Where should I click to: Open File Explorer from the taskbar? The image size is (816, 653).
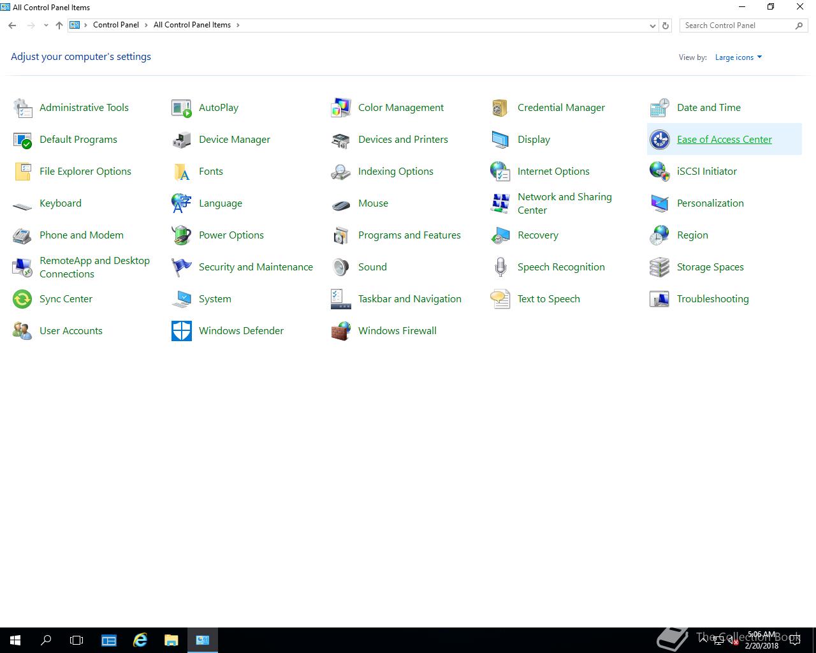pyautogui.click(x=171, y=640)
